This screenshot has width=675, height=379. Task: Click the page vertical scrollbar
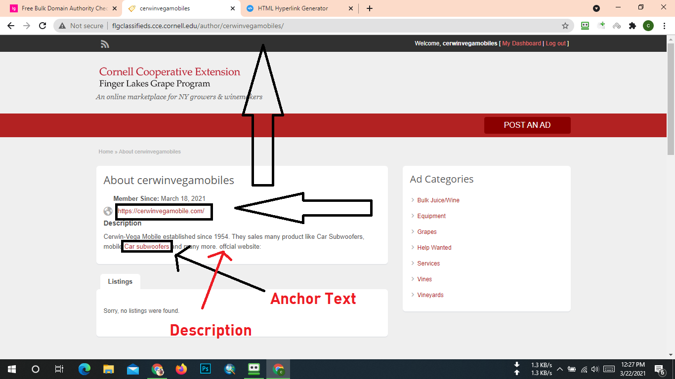671,99
